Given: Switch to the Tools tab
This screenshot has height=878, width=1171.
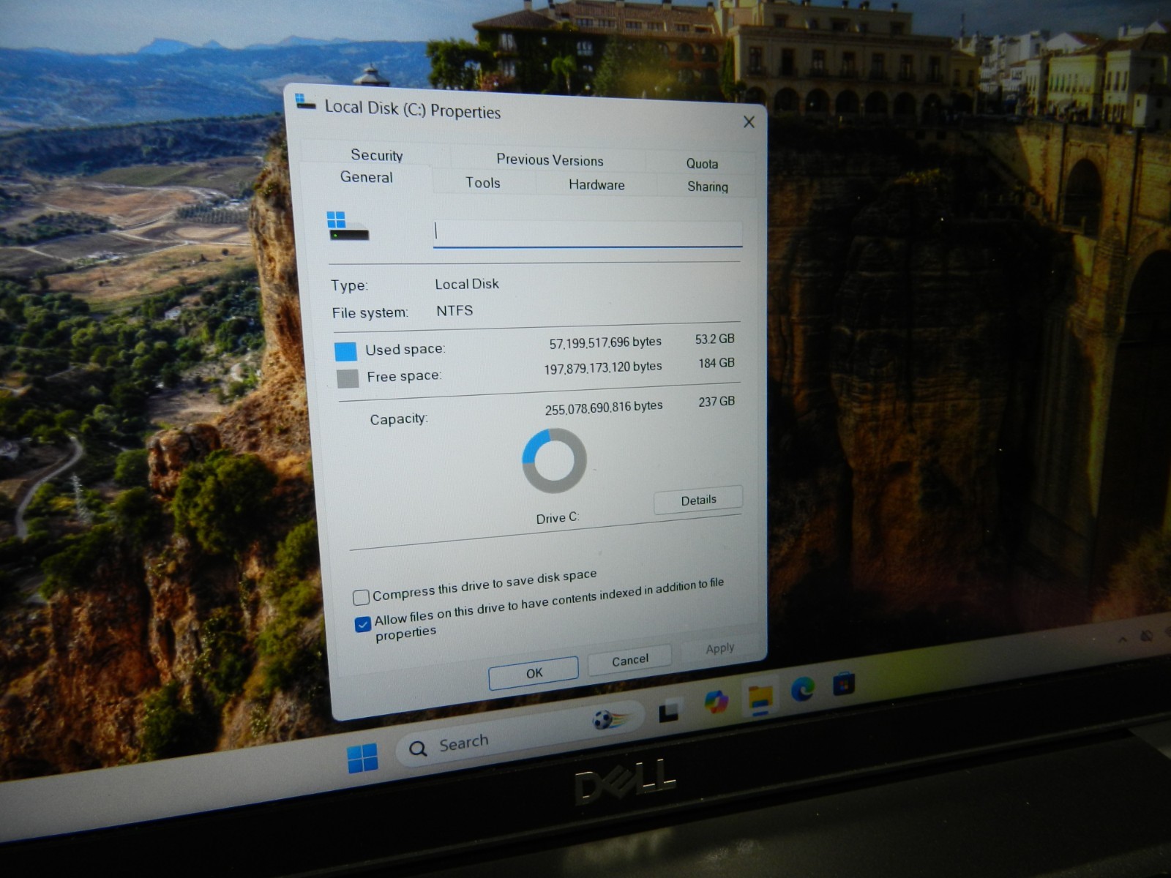Looking at the screenshot, I should coord(483,183).
